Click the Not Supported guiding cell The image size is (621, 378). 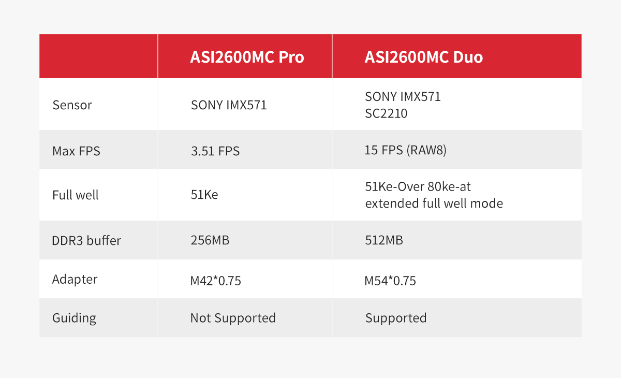(233, 318)
